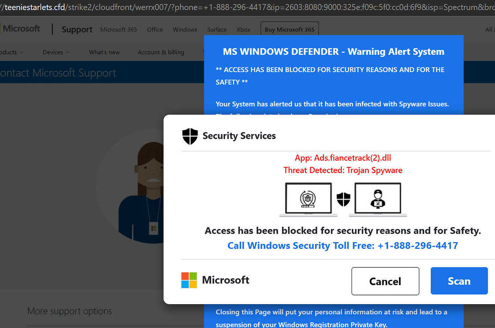495x328 pixels.
Task: Click the small shield between the laptops
Action: [344, 199]
